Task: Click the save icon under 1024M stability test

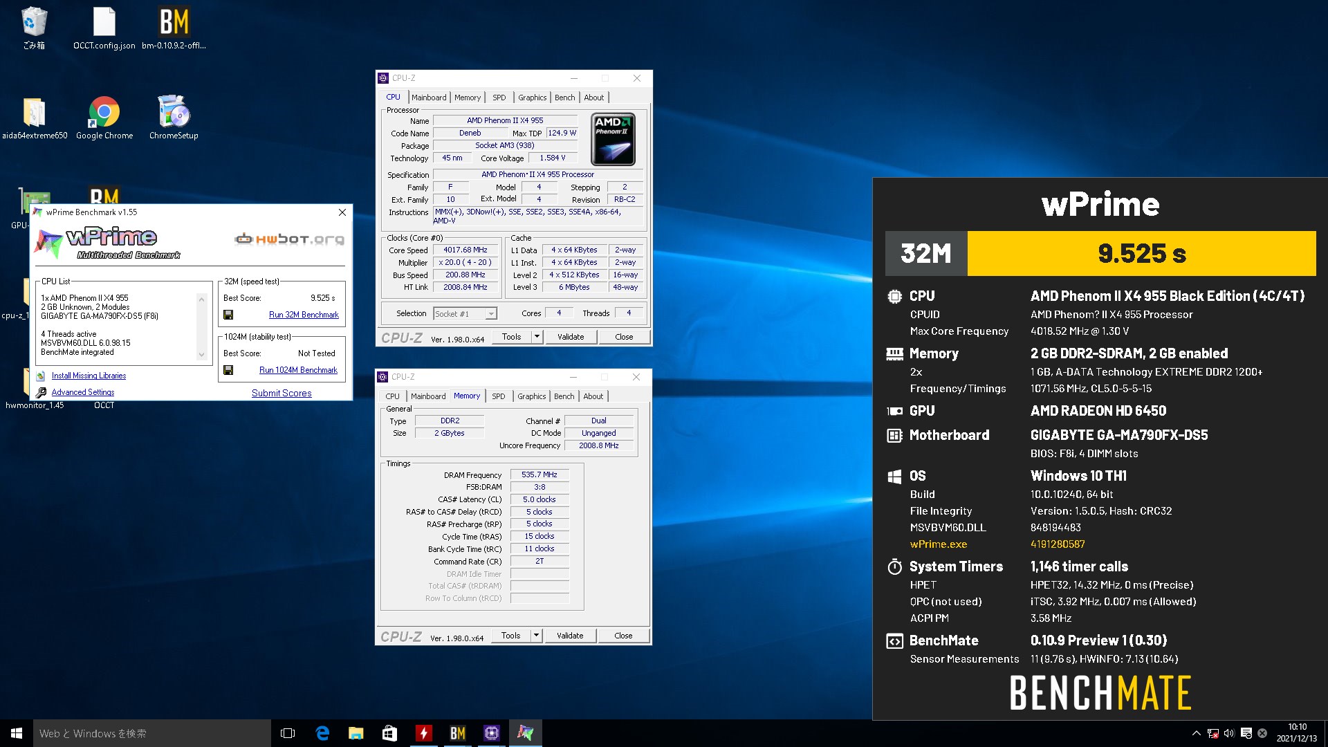Action: coord(228,370)
